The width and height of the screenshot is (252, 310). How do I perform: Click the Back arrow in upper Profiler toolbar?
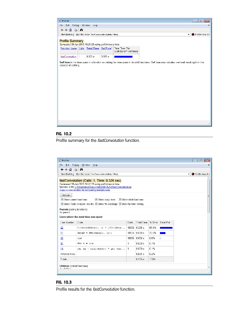(x=62, y=30)
